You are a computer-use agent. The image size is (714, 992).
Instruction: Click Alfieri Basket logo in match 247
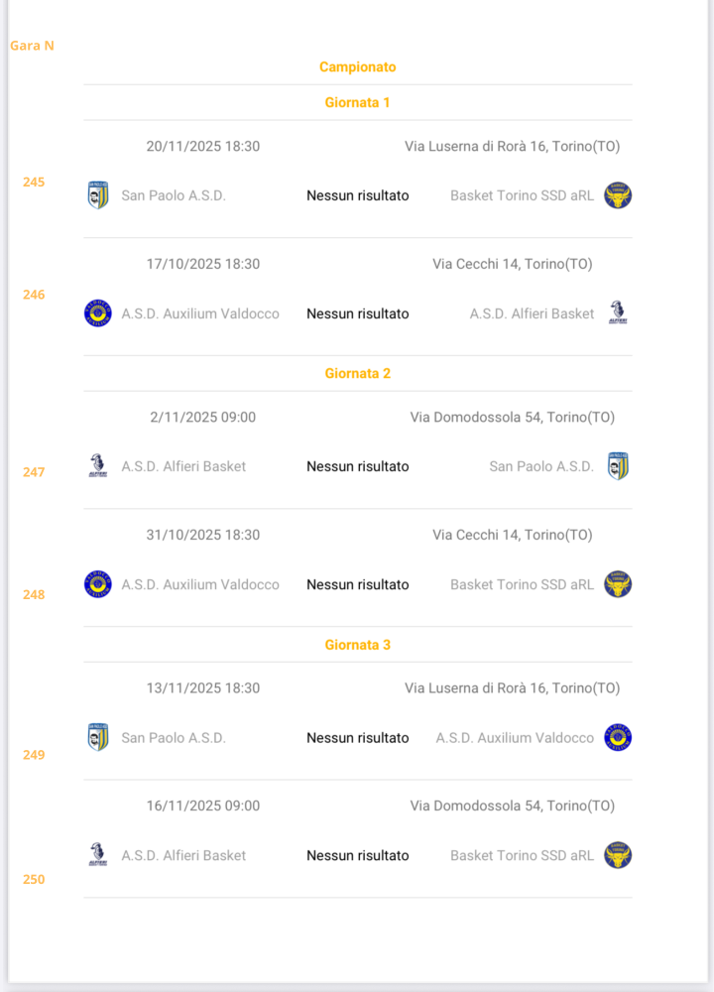98,466
